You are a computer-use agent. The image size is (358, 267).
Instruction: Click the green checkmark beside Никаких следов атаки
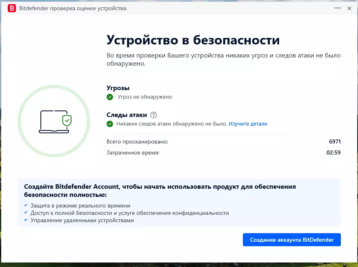pyautogui.click(x=110, y=124)
